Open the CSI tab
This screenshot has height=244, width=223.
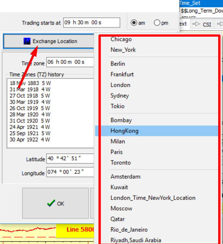click(207, 24)
